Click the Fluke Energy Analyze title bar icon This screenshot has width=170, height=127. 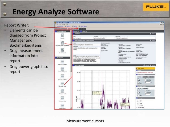55,23
